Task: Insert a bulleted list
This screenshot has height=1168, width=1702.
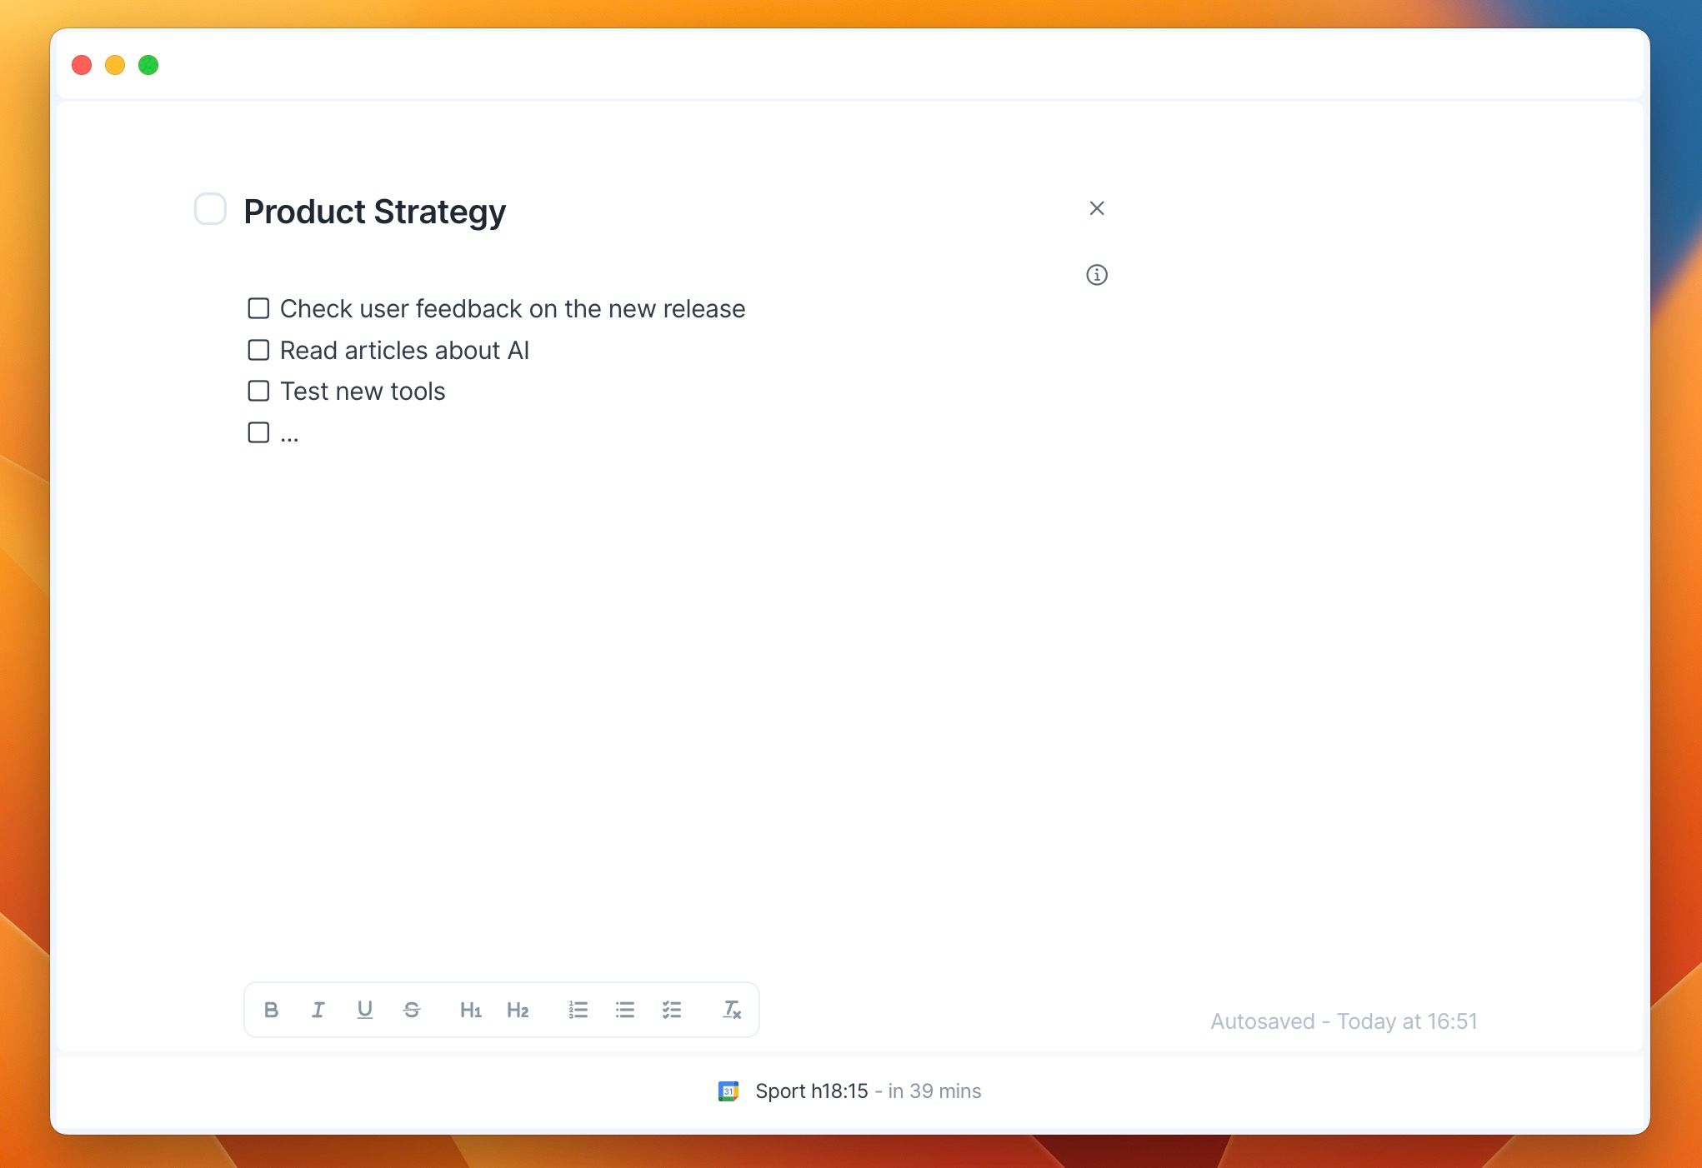Action: tap(625, 1010)
